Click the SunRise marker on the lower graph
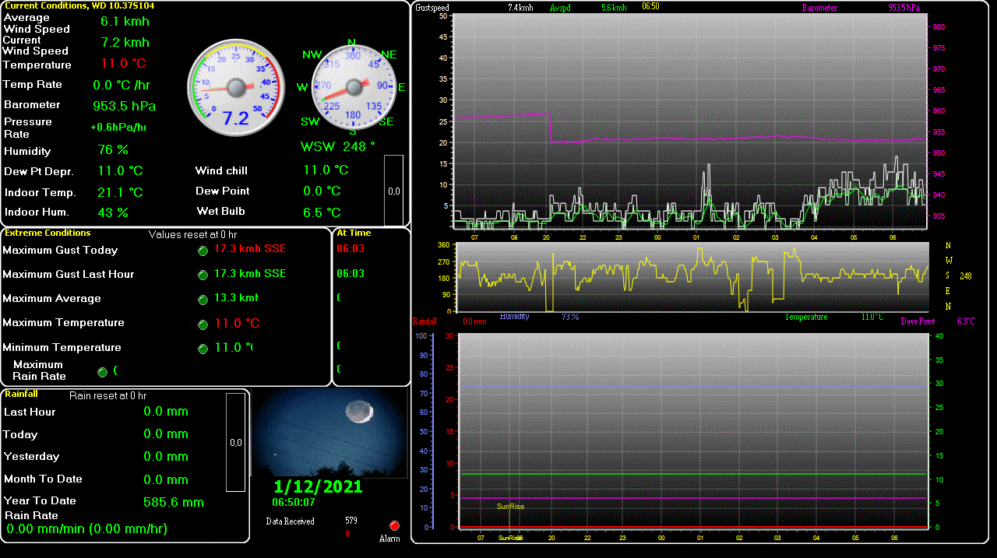This screenshot has width=997, height=558. pos(510,507)
